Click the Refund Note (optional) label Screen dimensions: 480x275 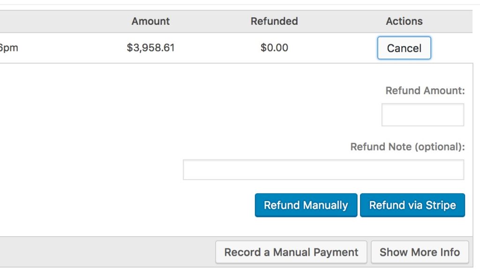[407, 147]
